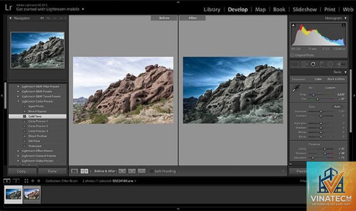Switch to the Map module
The width and height of the screenshot is (356, 211).
pos(260,10)
